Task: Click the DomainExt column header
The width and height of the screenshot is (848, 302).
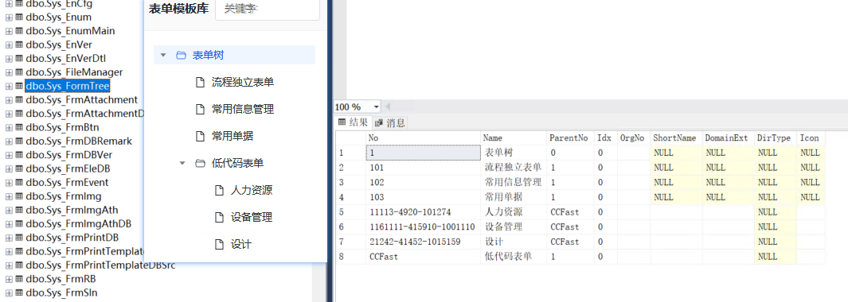Action: (728, 137)
